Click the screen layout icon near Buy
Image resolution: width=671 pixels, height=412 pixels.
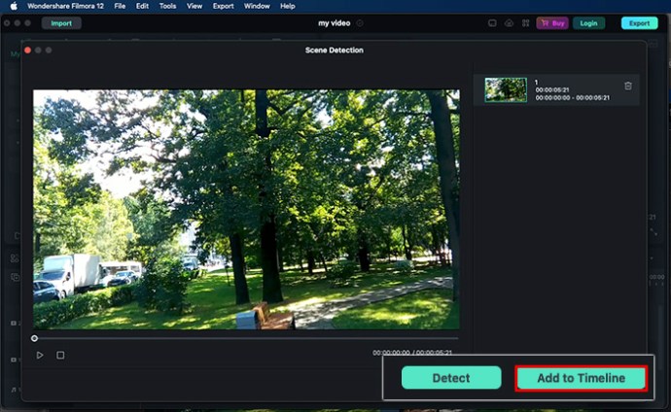pos(492,23)
